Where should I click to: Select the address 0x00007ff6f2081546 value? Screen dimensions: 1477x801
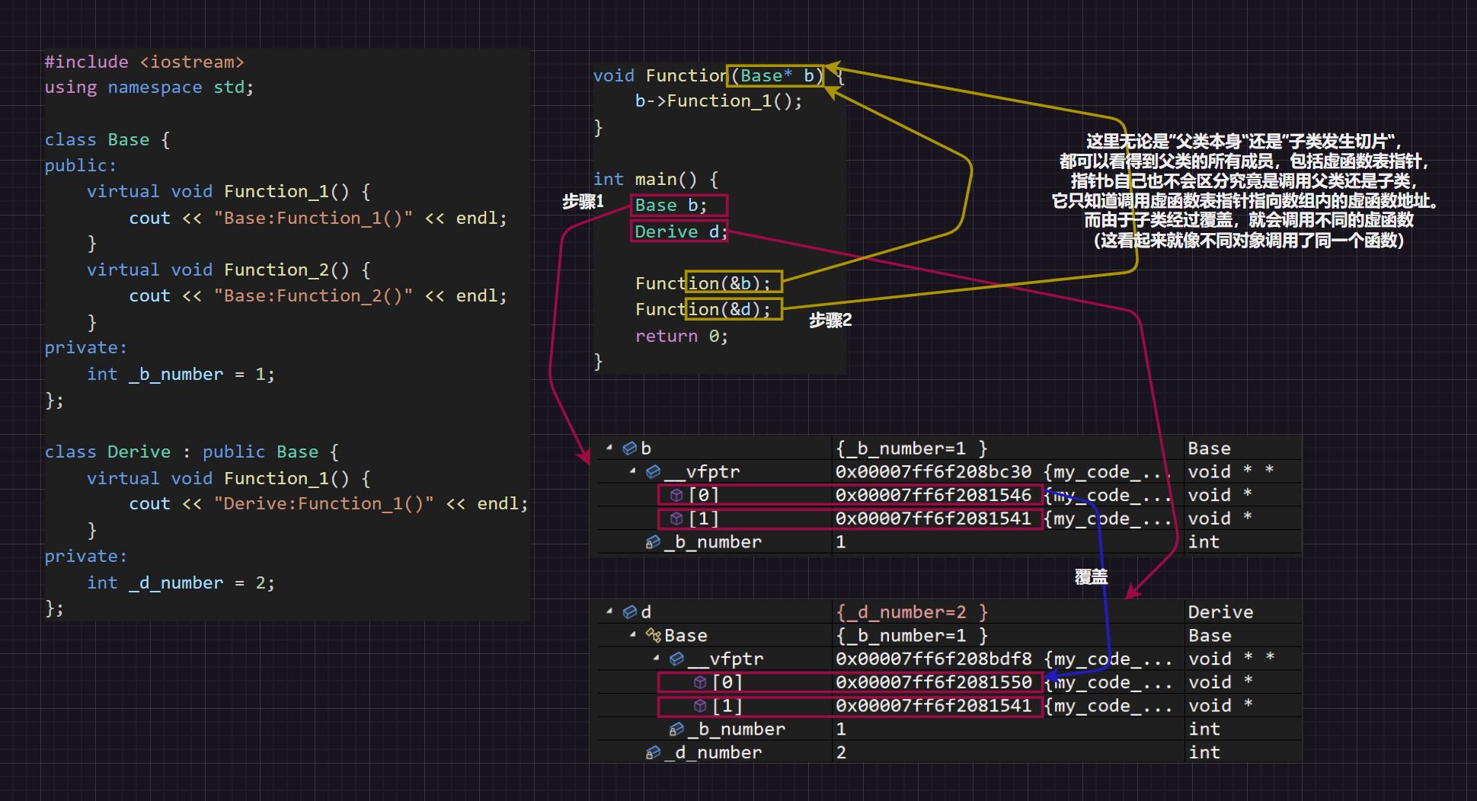tap(933, 496)
